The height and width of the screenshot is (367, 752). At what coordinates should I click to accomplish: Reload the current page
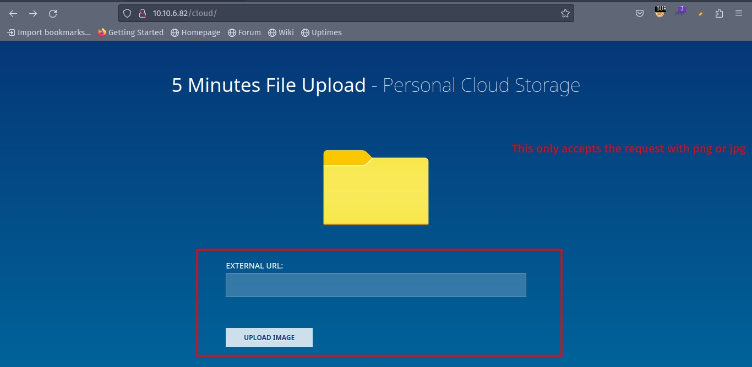coord(53,14)
